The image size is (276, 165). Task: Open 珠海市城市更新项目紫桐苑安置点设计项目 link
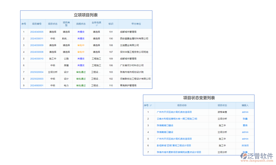click(179, 152)
